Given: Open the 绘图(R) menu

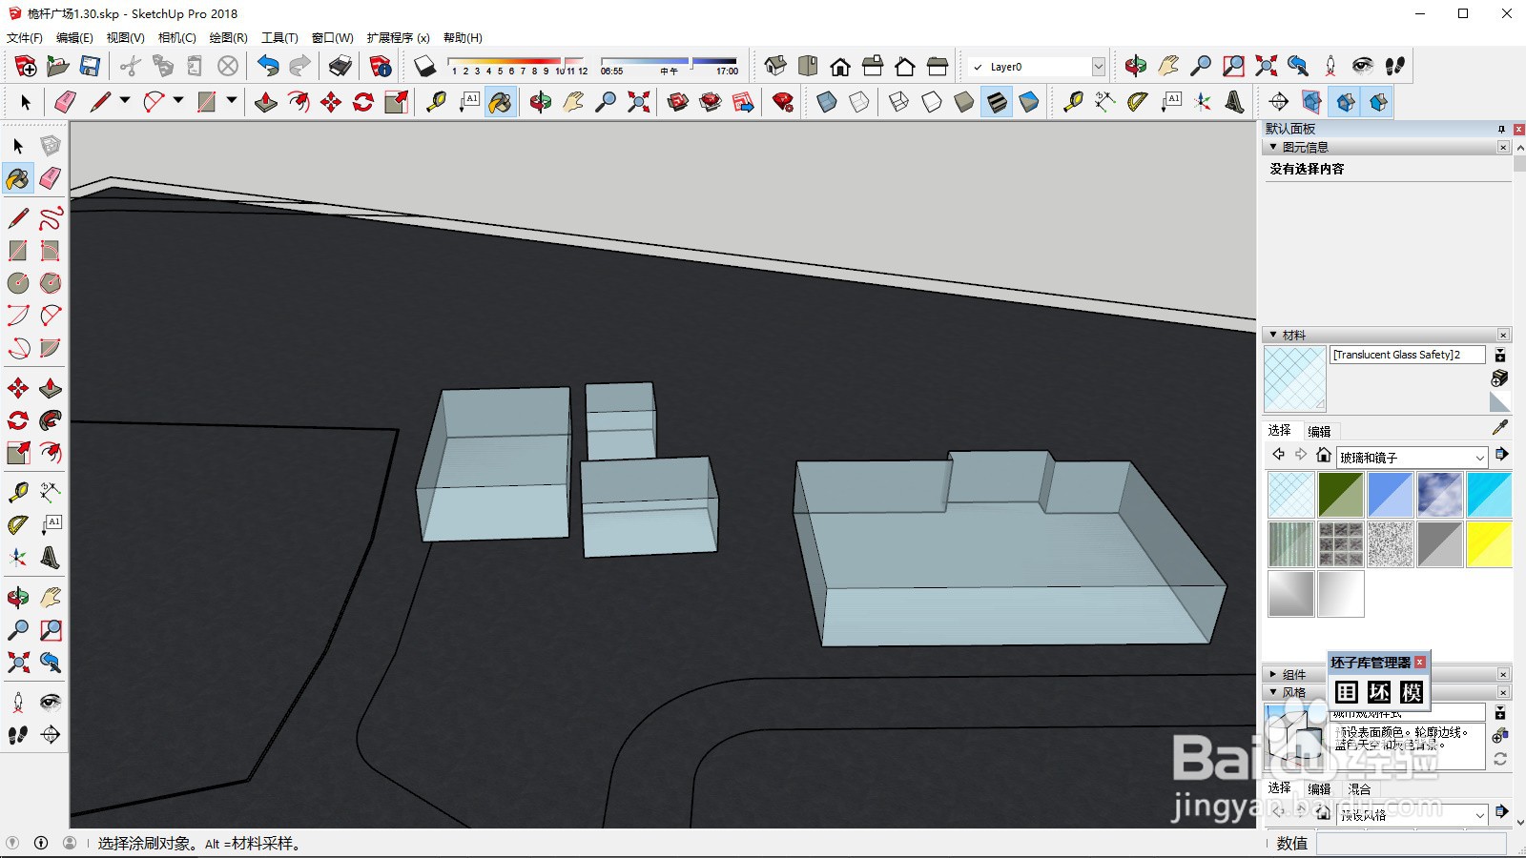Looking at the screenshot, I should (229, 38).
